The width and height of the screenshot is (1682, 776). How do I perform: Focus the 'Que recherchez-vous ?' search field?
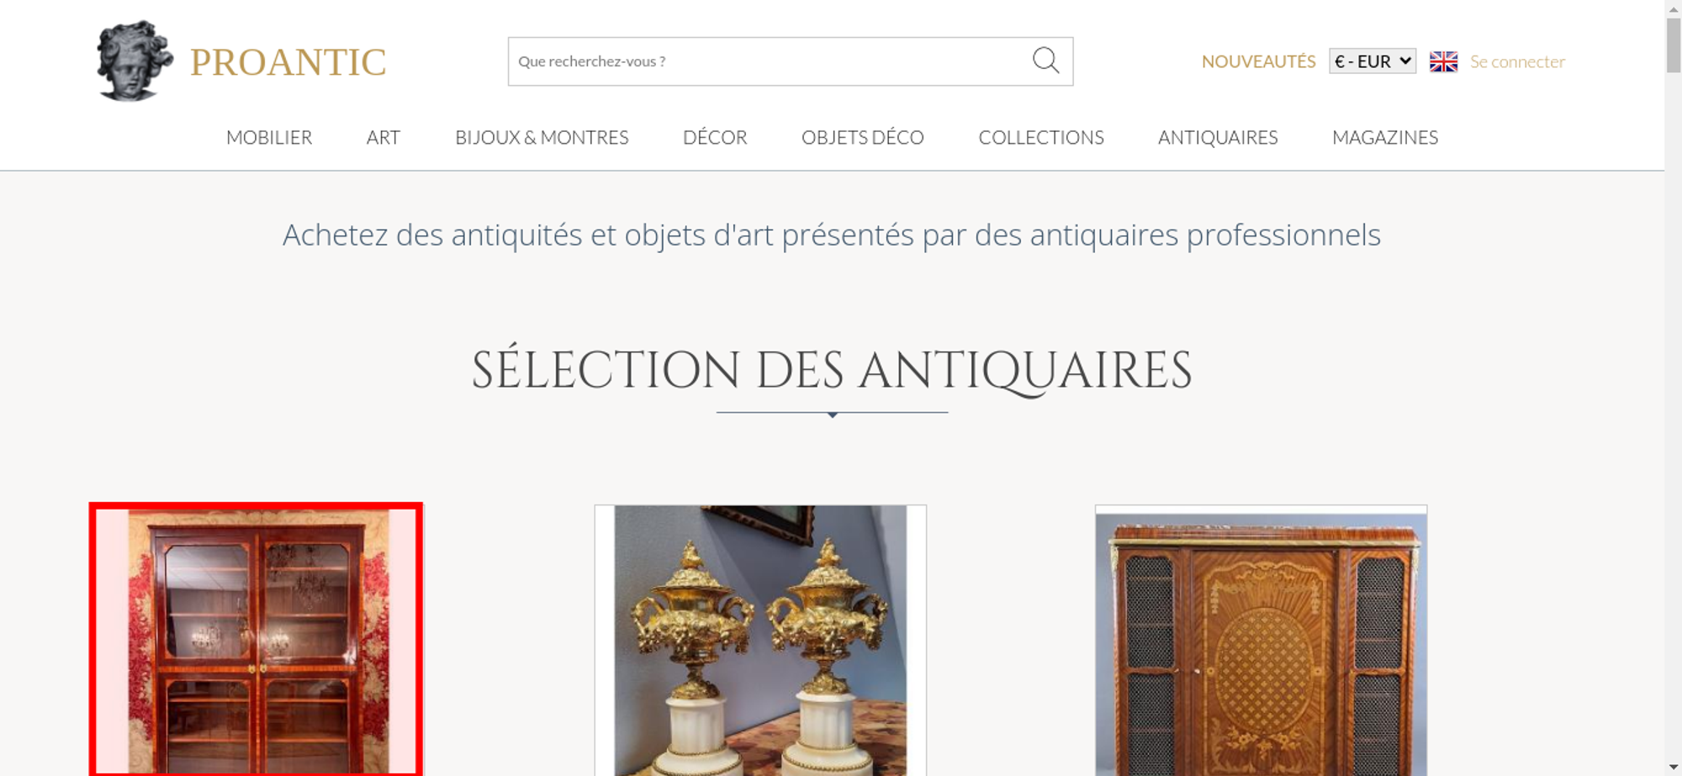tap(770, 61)
